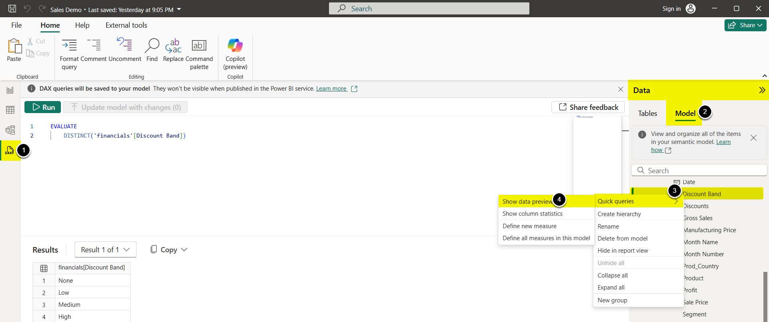
Task: Run the DAX query
Action: (43, 107)
